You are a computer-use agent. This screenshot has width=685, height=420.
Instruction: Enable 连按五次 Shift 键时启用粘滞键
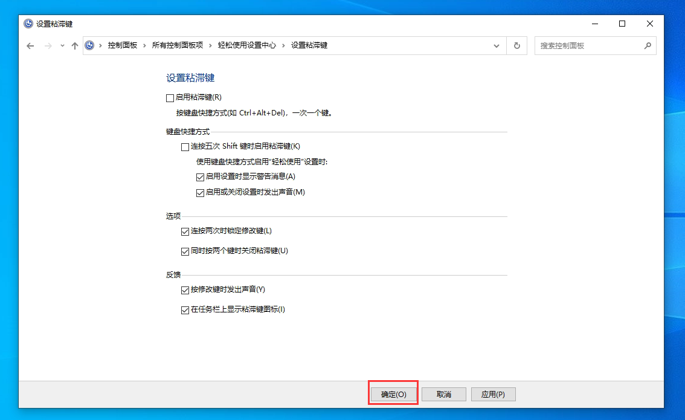click(x=185, y=146)
